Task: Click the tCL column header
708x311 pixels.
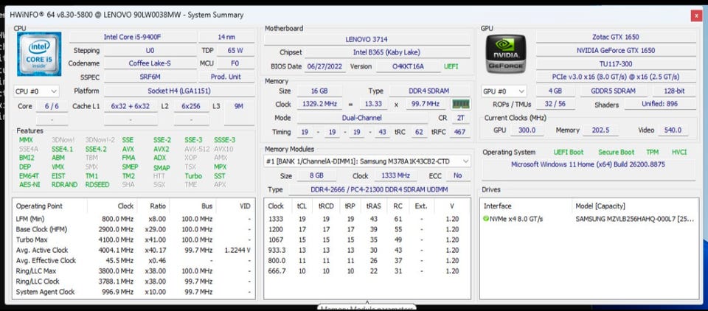Action: click(301, 206)
